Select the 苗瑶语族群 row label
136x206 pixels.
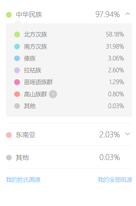[38, 82]
